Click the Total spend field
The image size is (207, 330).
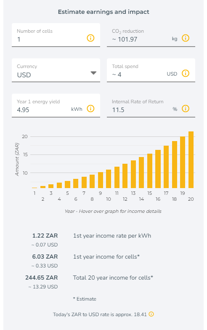click(151, 70)
